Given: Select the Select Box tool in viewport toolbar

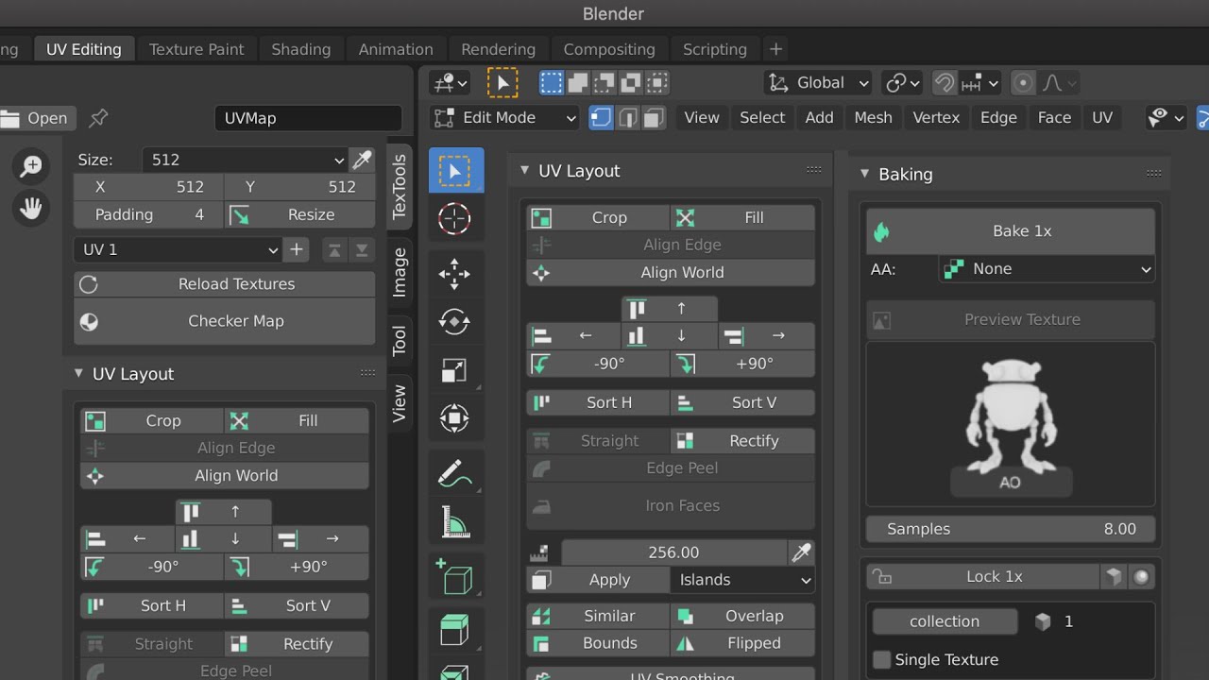Looking at the screenshot, I should click(x=455, y=171).
